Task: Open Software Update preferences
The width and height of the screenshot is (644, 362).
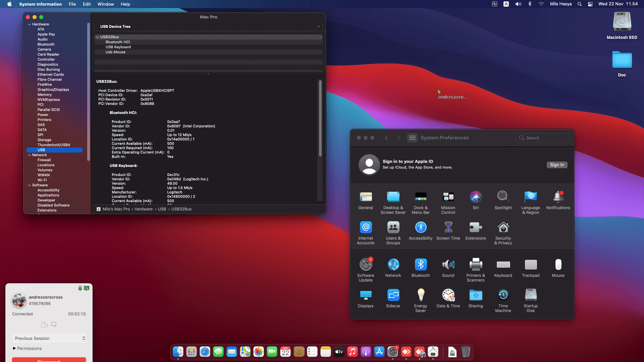Action: 366,270
